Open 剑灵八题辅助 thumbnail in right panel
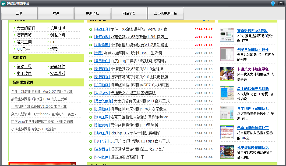This screenshot has width=286, height=166. tap(227, 54)
